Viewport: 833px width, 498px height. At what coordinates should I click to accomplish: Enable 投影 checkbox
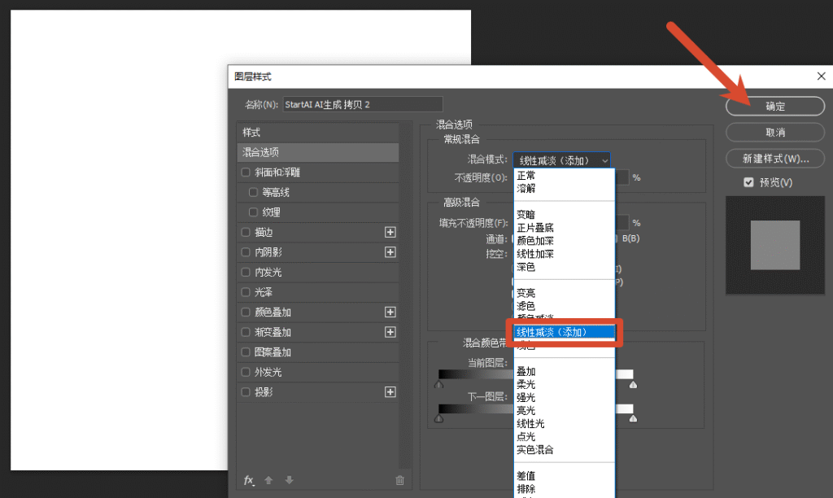coord(246,391)
